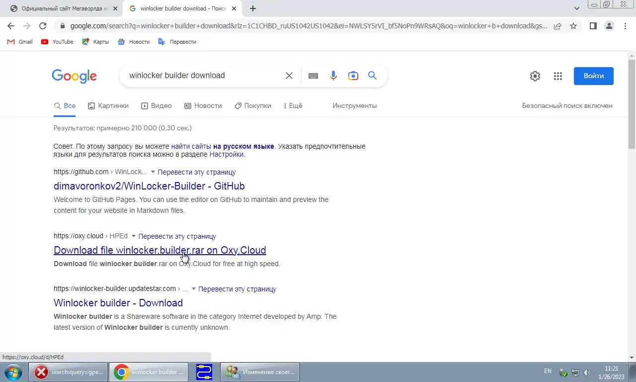Translate the oxy.cloud result page
Viewport: 636px width, 382px height.
click(177, 236)
